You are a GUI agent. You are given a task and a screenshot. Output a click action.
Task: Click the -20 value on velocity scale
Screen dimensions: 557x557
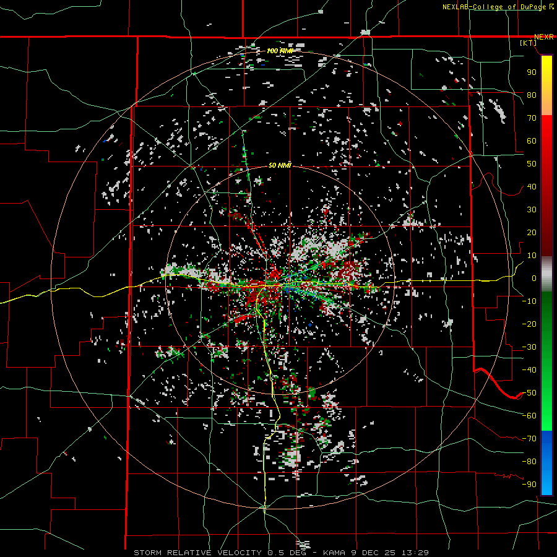(x=529, y=324)
